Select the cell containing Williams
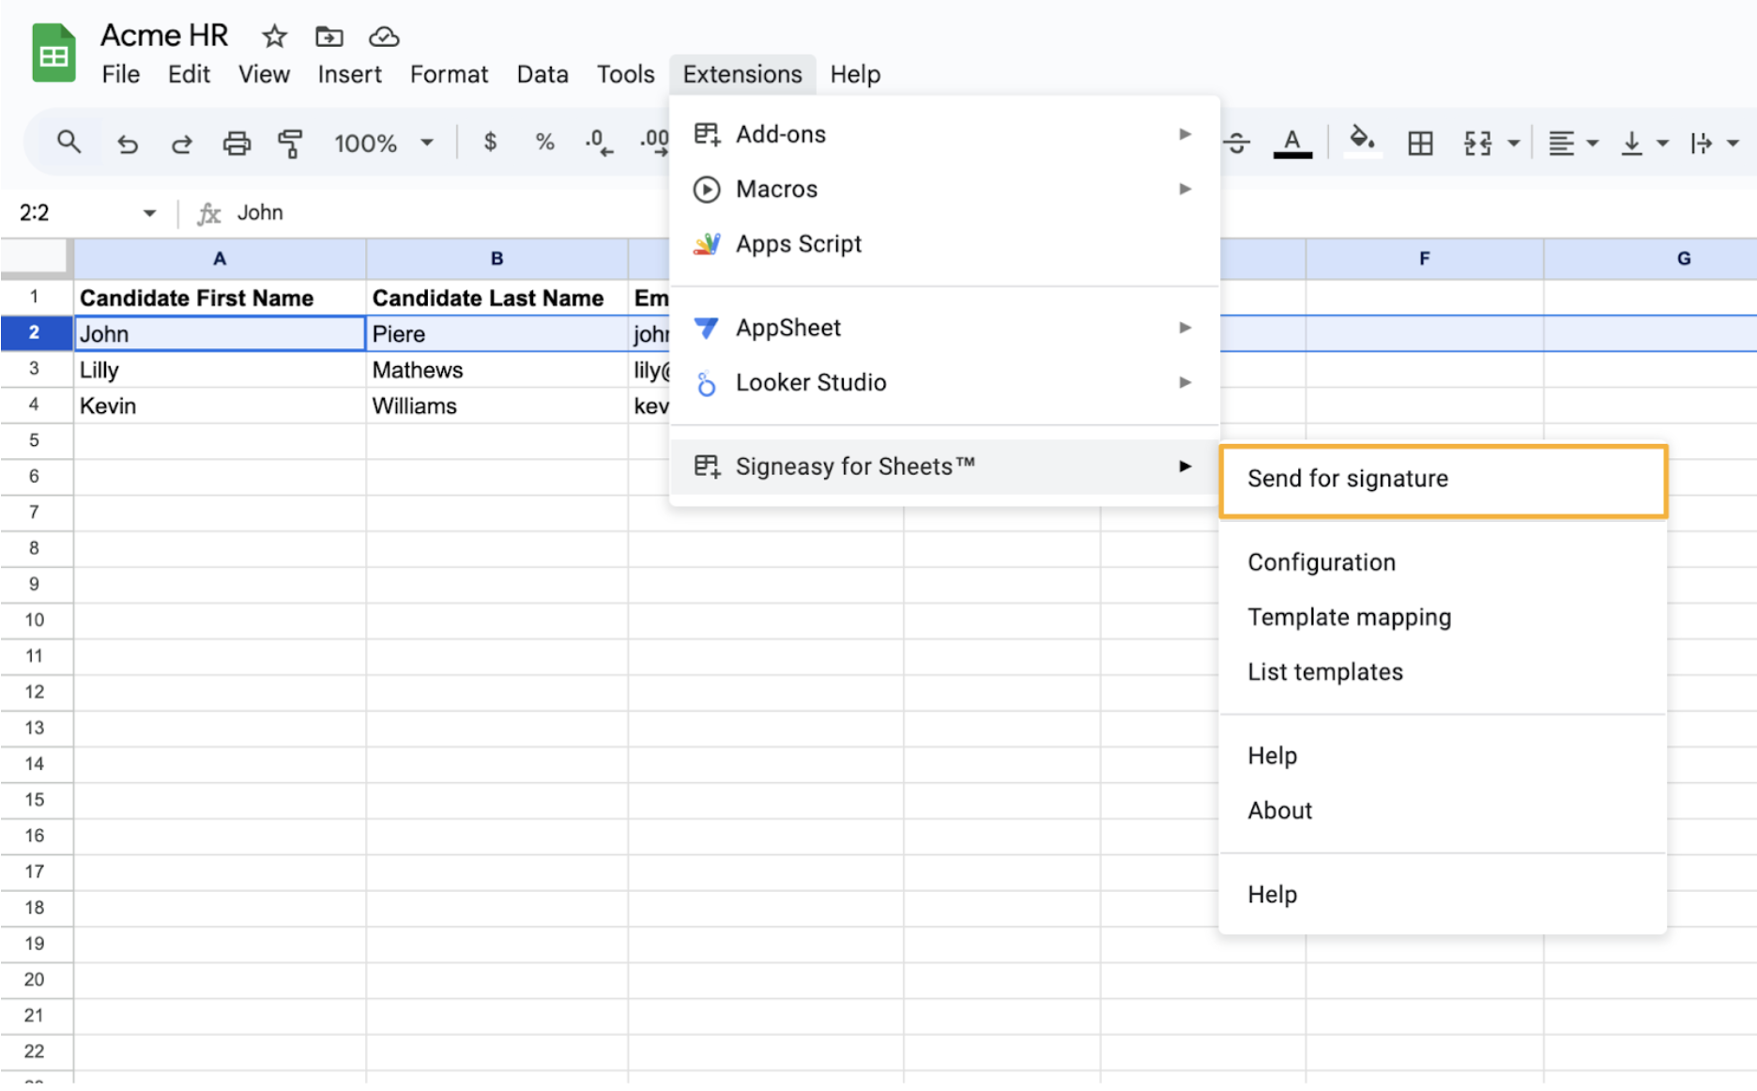The height and width of the screenshot is (1091, 1757). (497, 406)
